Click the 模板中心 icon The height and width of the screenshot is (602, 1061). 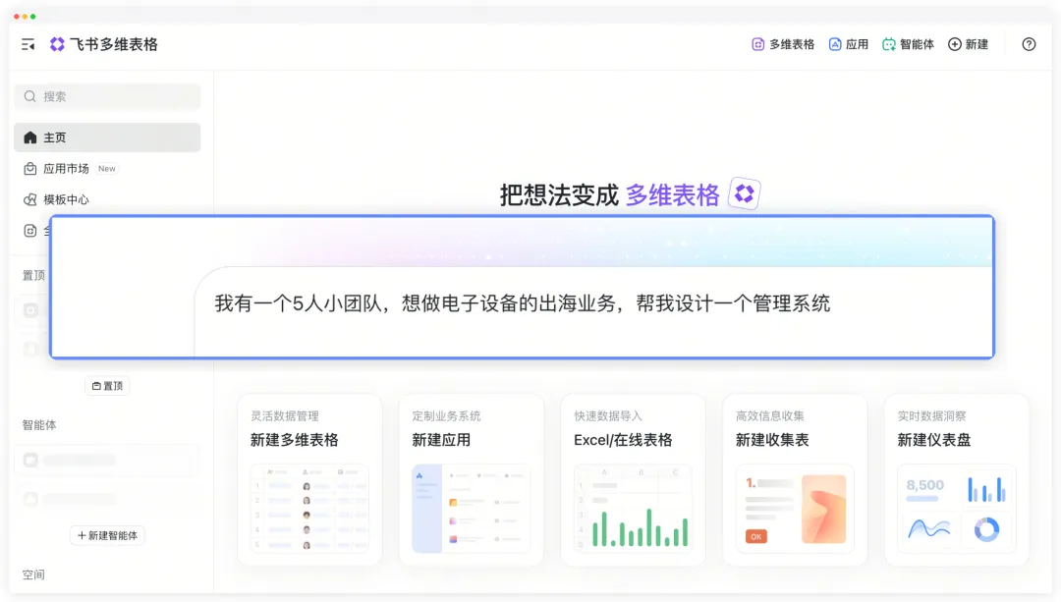coord(29,199)
